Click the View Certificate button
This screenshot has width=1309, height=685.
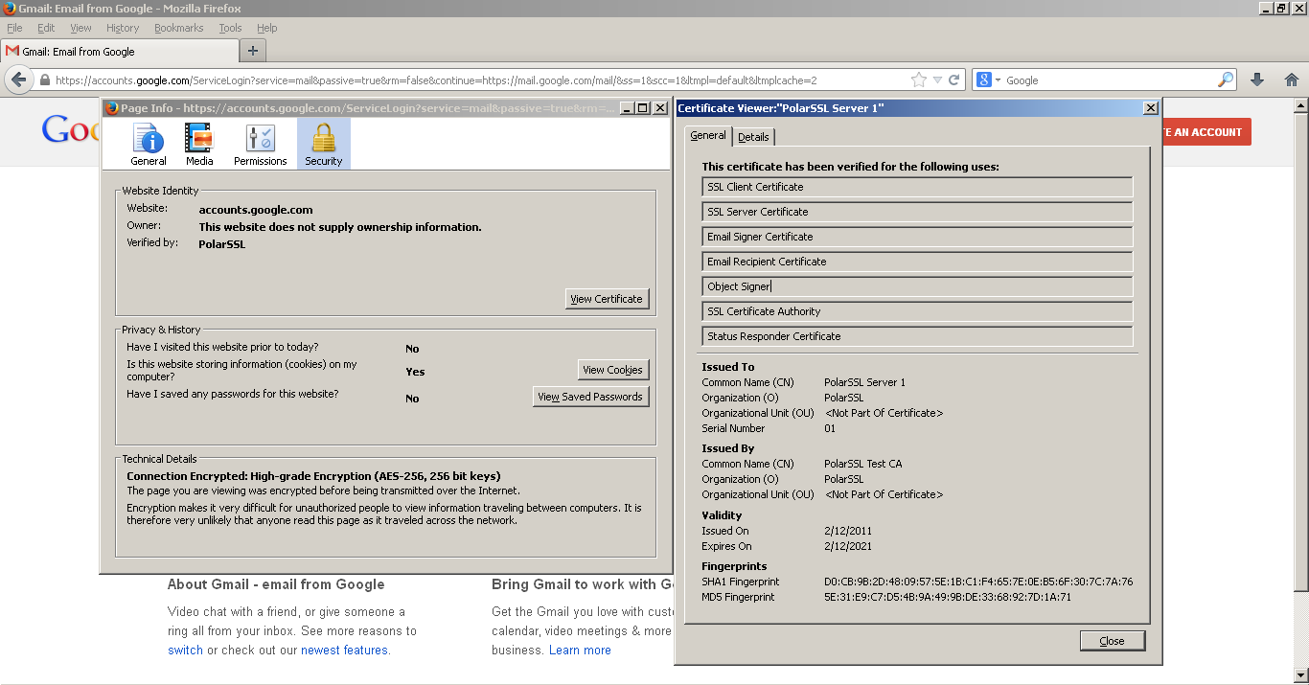pyautogui.click(x=607, y=299)
